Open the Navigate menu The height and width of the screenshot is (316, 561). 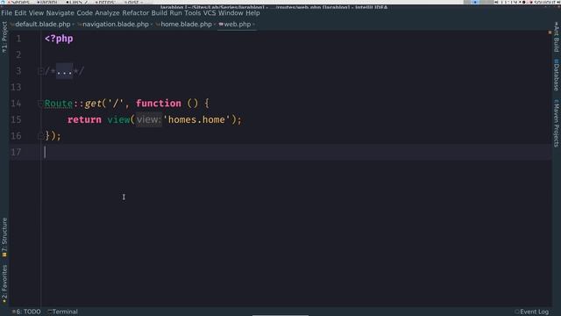[x=60, y=13]
